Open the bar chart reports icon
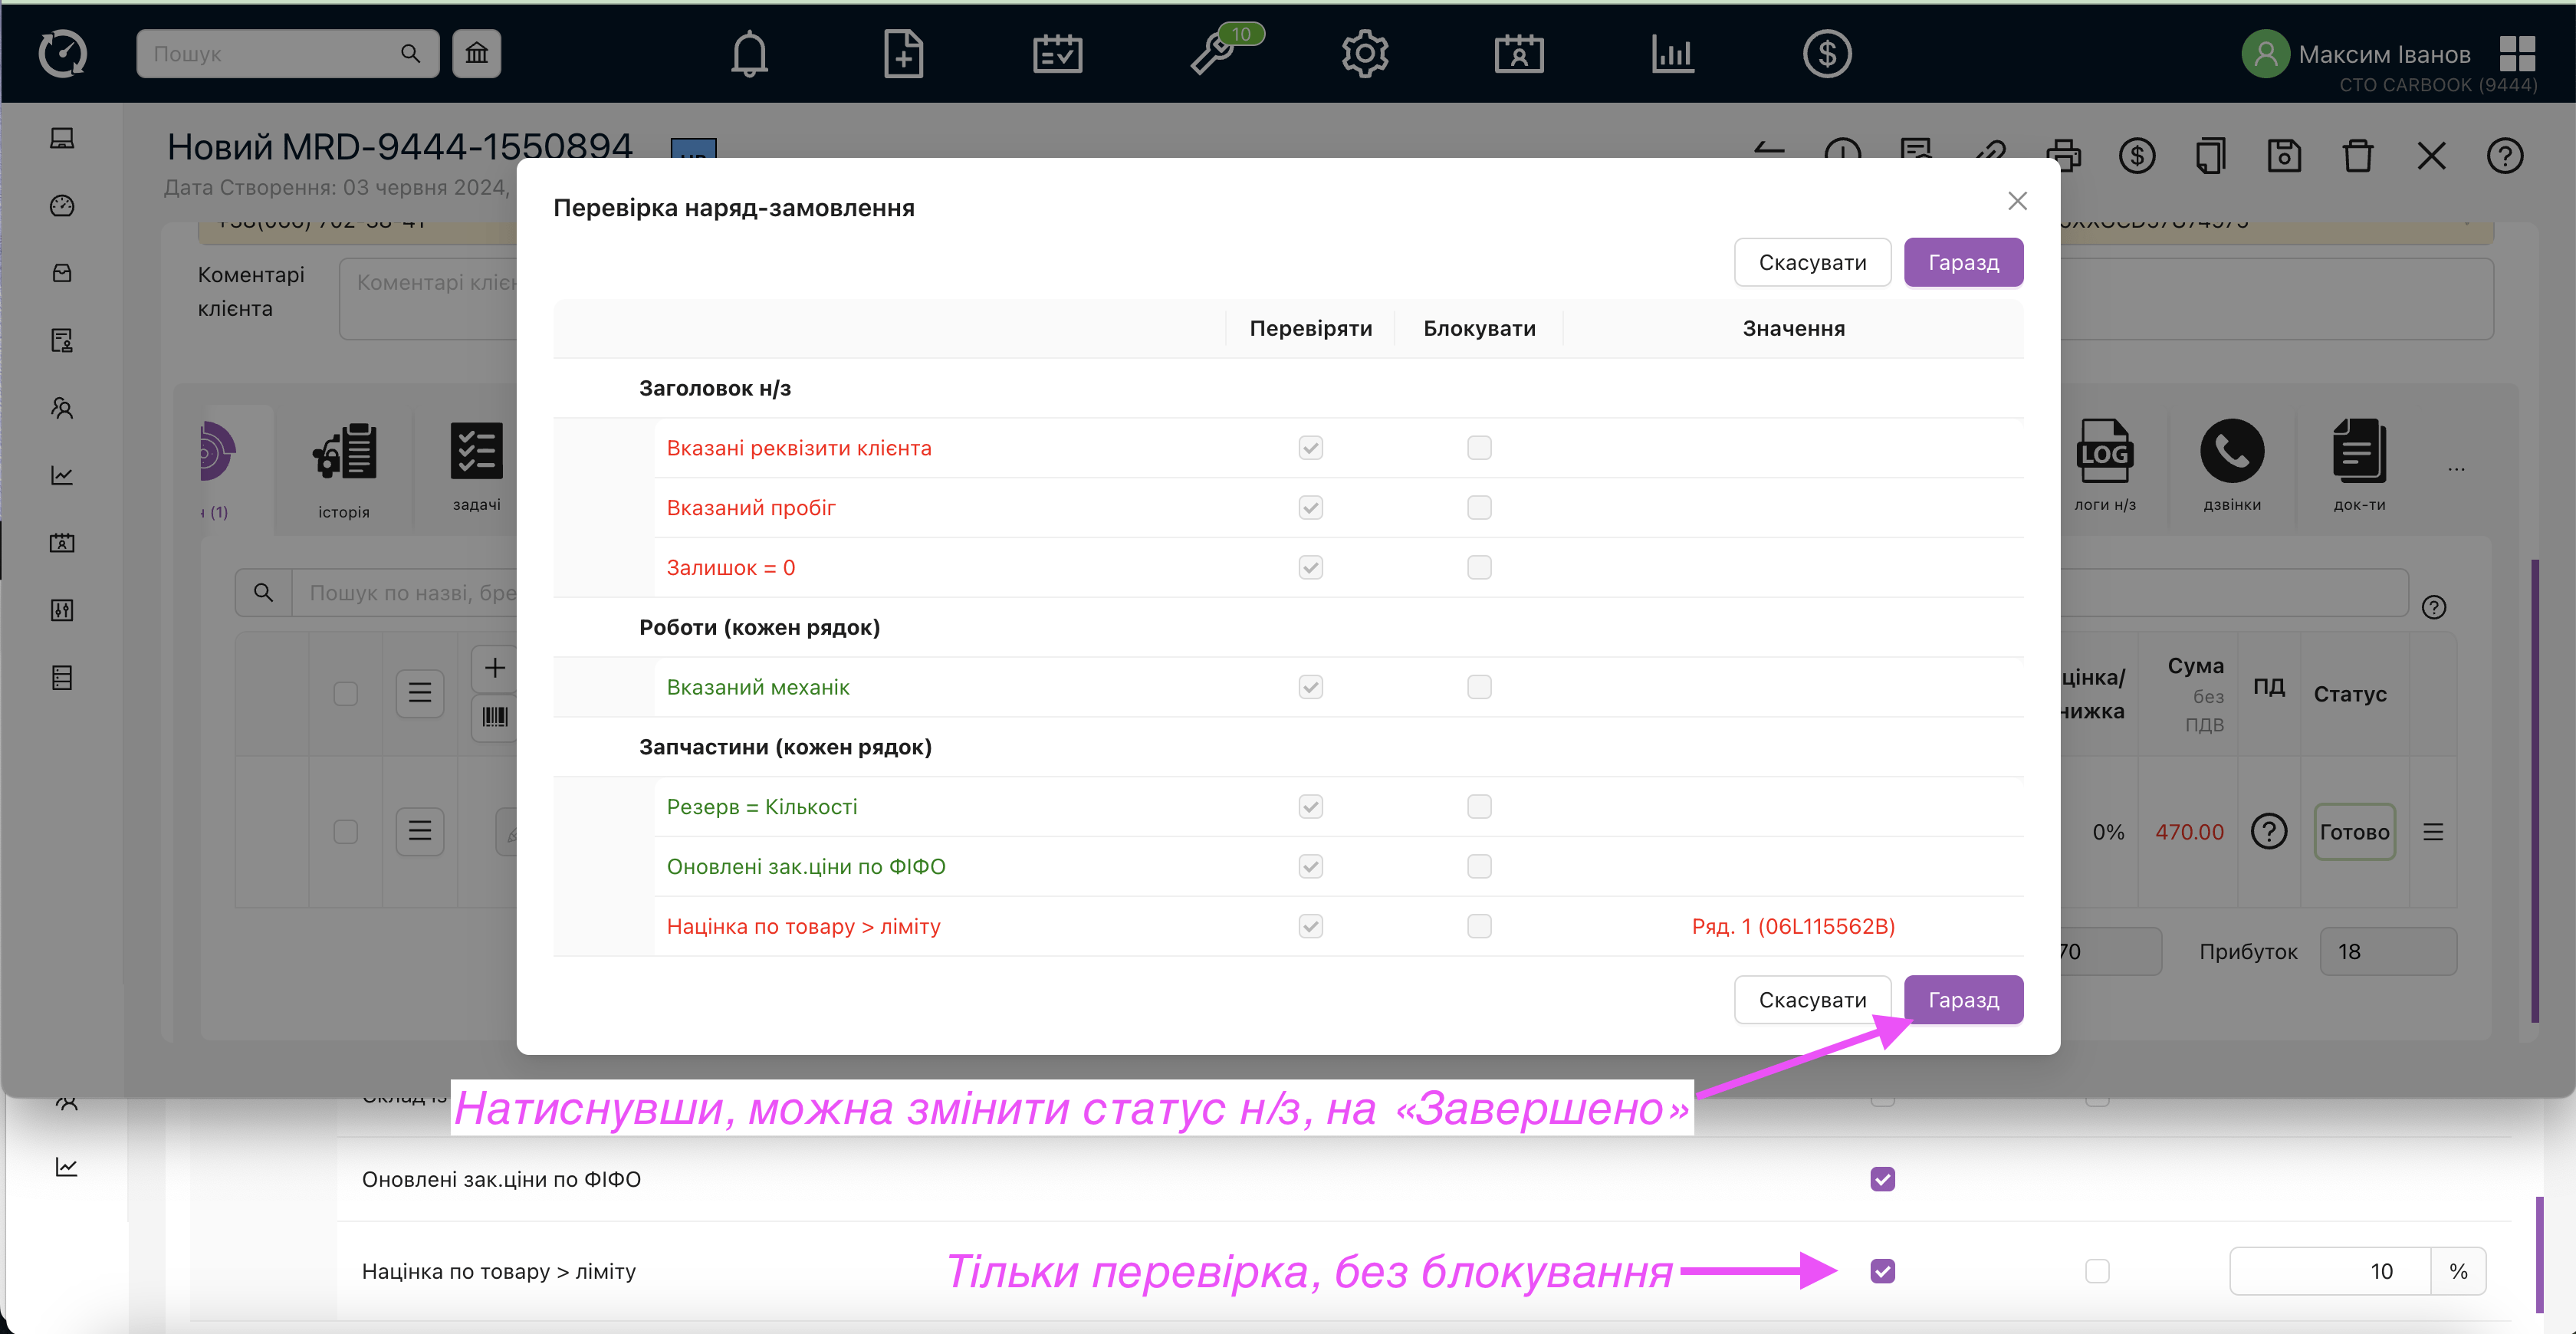The image size is (2576, 1334). (1672, 54)
